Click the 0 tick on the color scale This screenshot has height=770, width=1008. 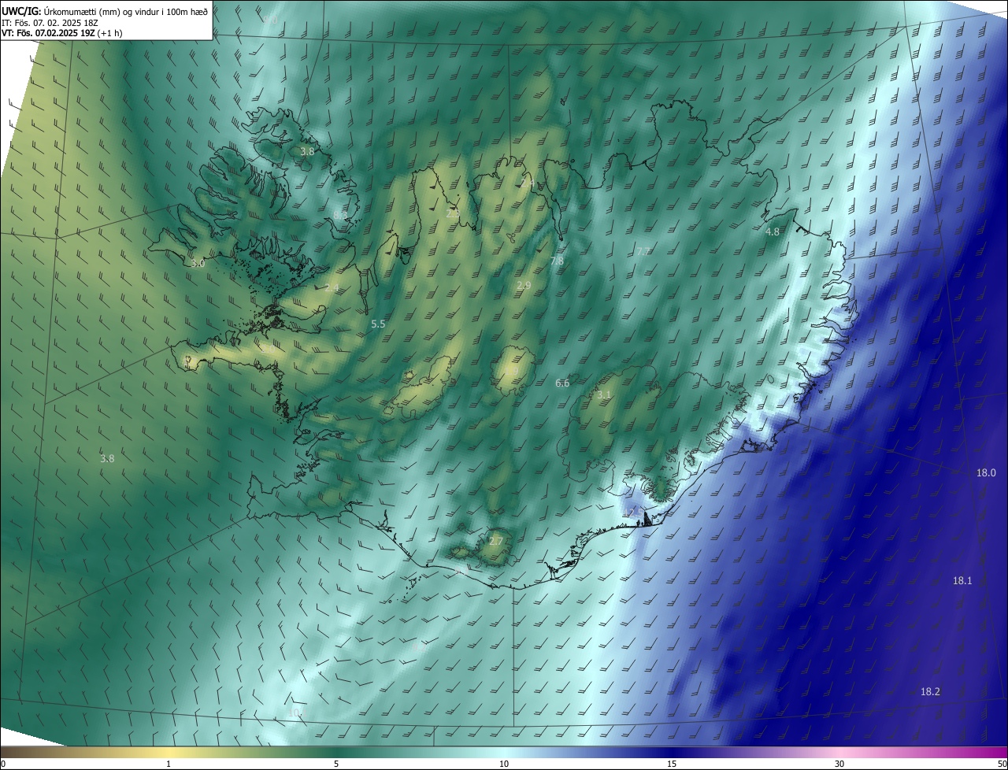[x=2, y=764]
